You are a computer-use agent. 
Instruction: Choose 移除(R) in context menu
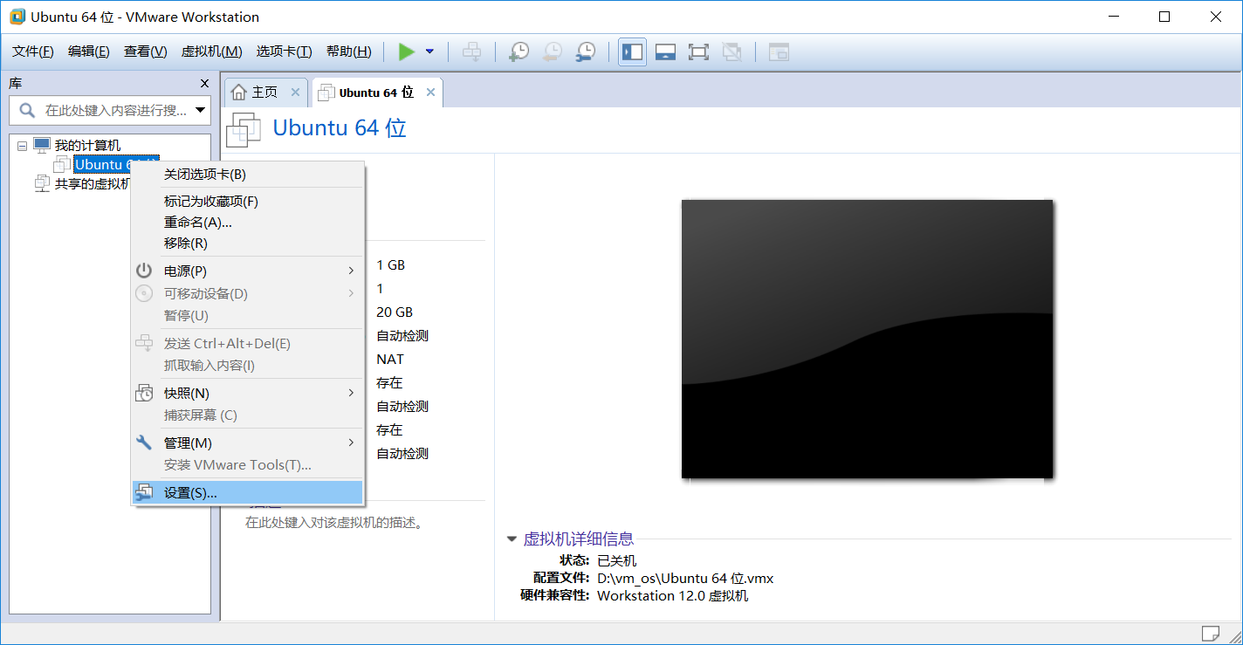point(247,244)
